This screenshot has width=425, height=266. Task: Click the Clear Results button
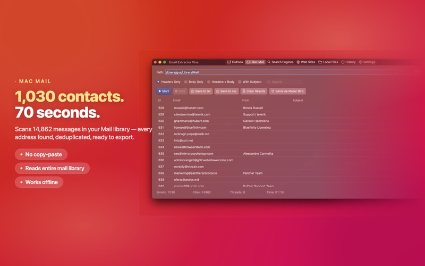click(254, 91)
